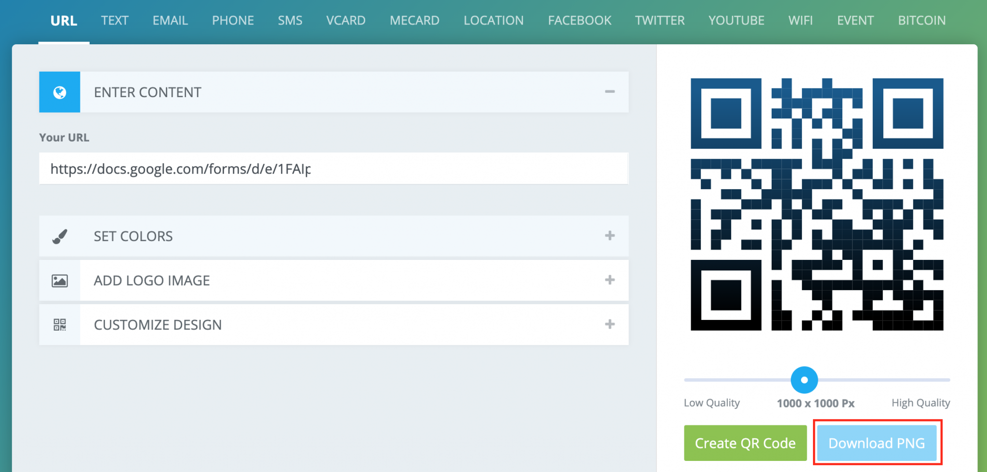Click the Download PNG button
The height and width of the screenshot is (472, 987).
coord(876,443)
